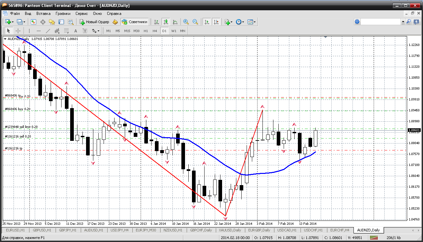423x242 pixels.
Task: Open the GBPJPY,H1 chart tab
Action: 68,230
